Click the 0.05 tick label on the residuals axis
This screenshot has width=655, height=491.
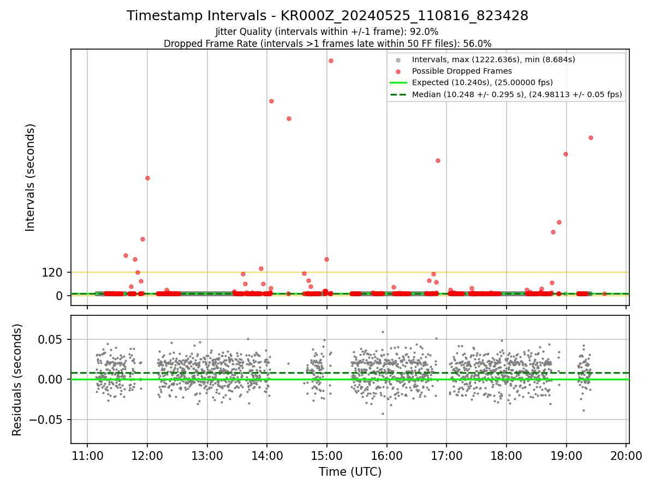[51, 339]
